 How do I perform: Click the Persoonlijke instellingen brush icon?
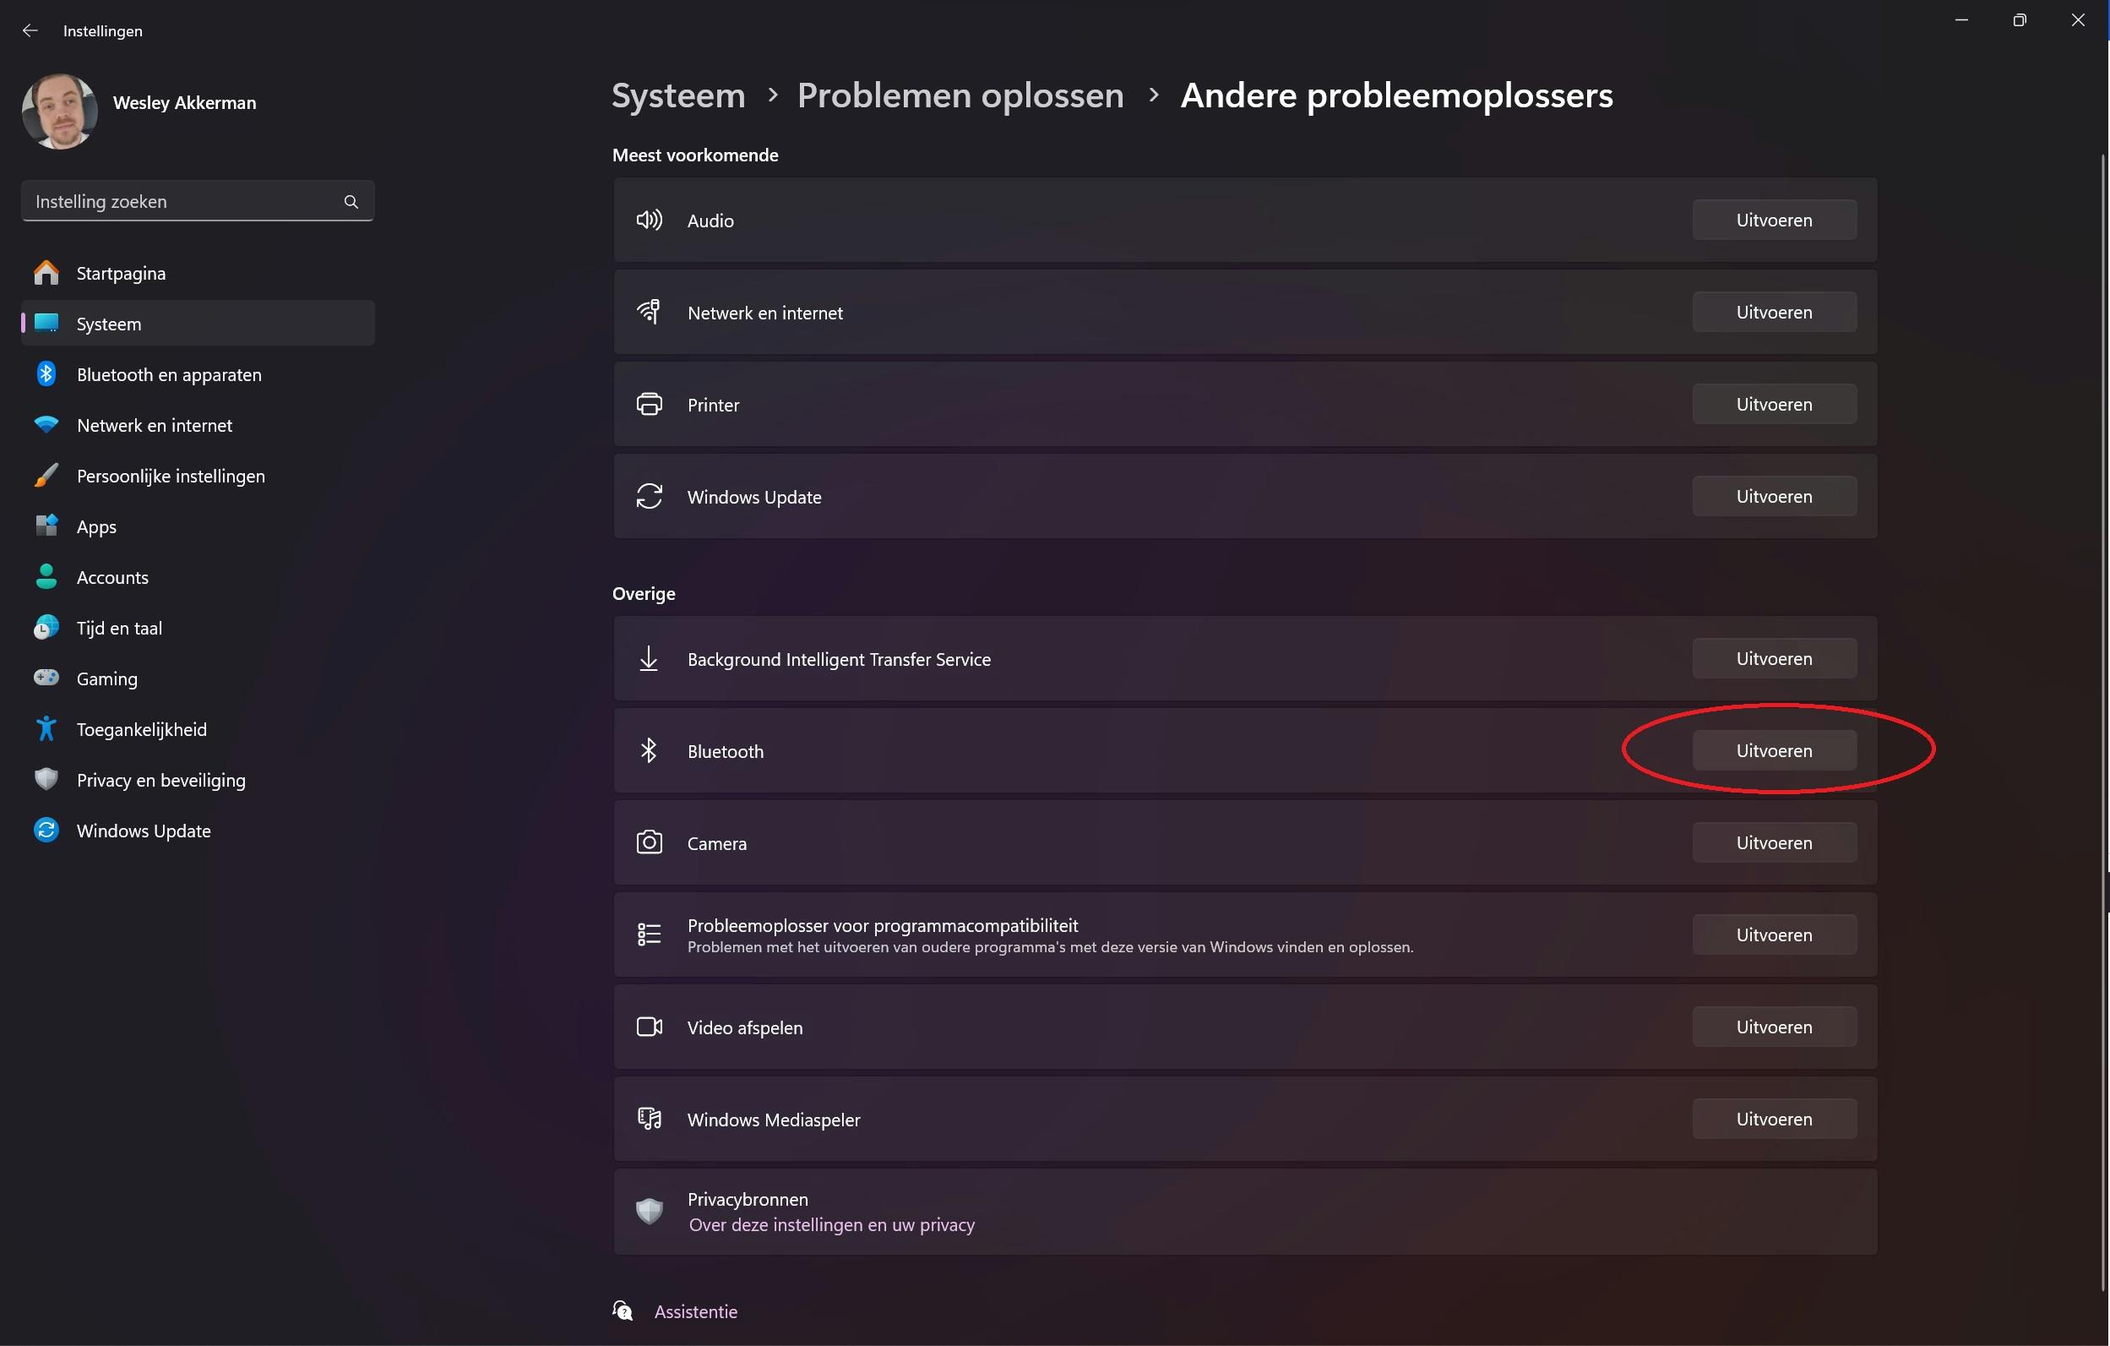click(x=46, y=476)
